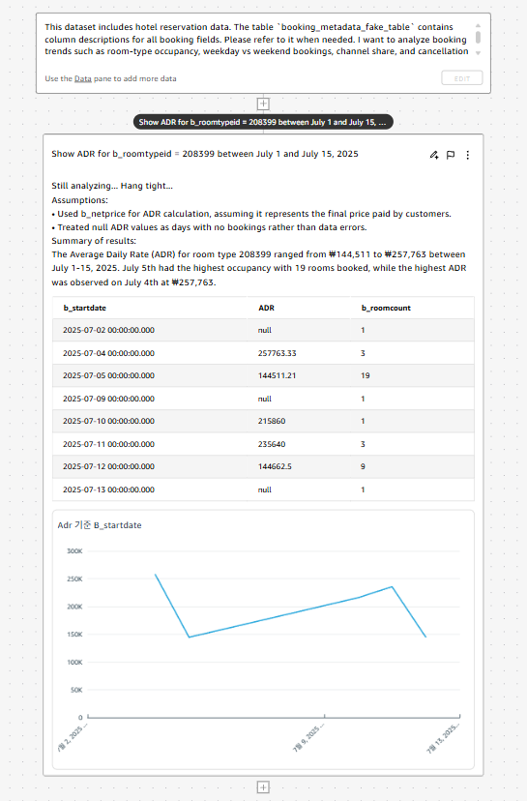
Task: Select the 2025-07-10 date cell
Action: pyautogui.click(x=108, y=421)
